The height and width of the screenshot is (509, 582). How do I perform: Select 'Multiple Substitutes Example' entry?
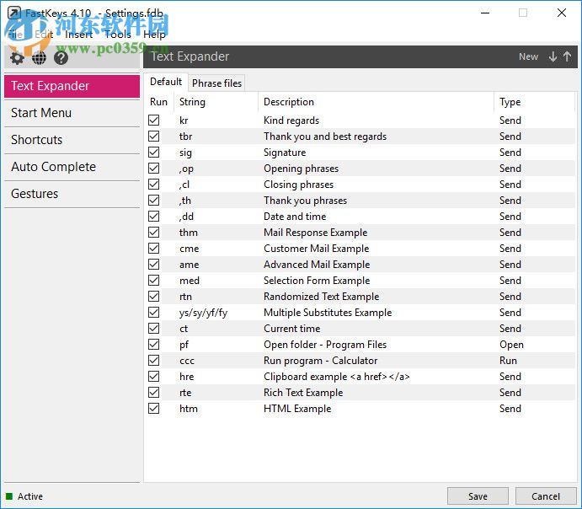pyautogui.click(x=360, y=313)
